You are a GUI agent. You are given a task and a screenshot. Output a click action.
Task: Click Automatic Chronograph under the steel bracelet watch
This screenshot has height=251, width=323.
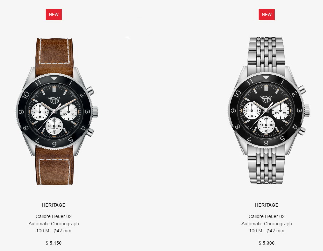click(267, 224)
